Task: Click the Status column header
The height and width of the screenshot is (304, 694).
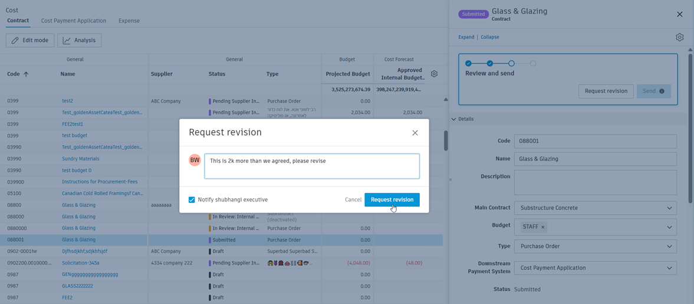Action: 217,74
